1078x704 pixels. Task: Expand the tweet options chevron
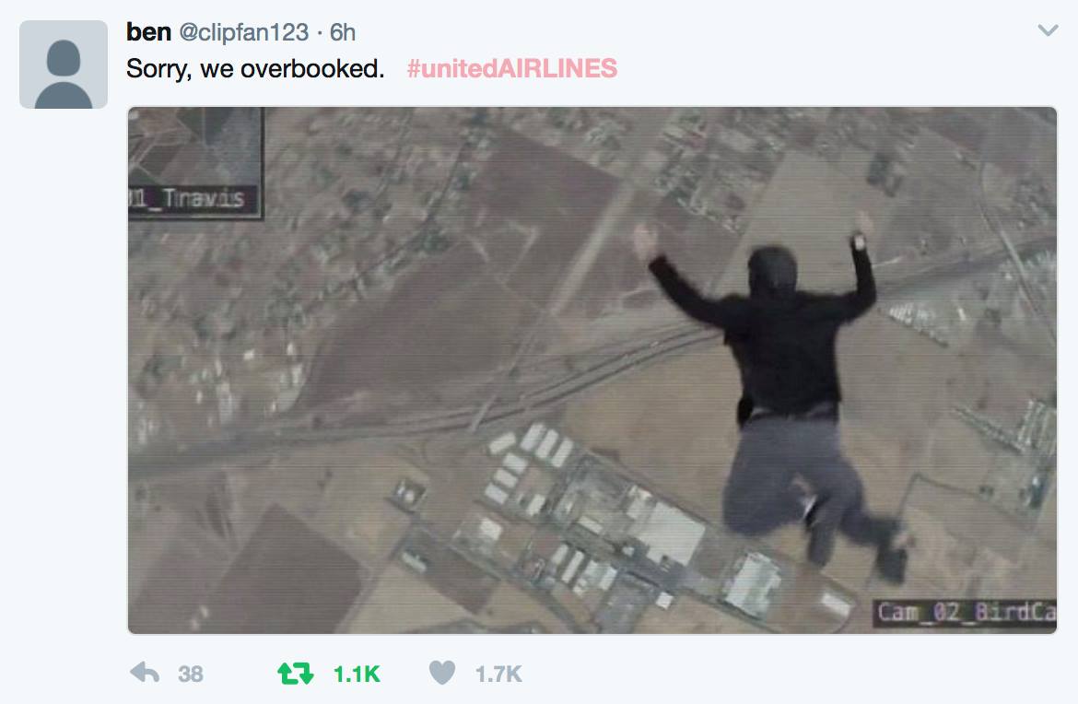click(x=1048, y=30)
